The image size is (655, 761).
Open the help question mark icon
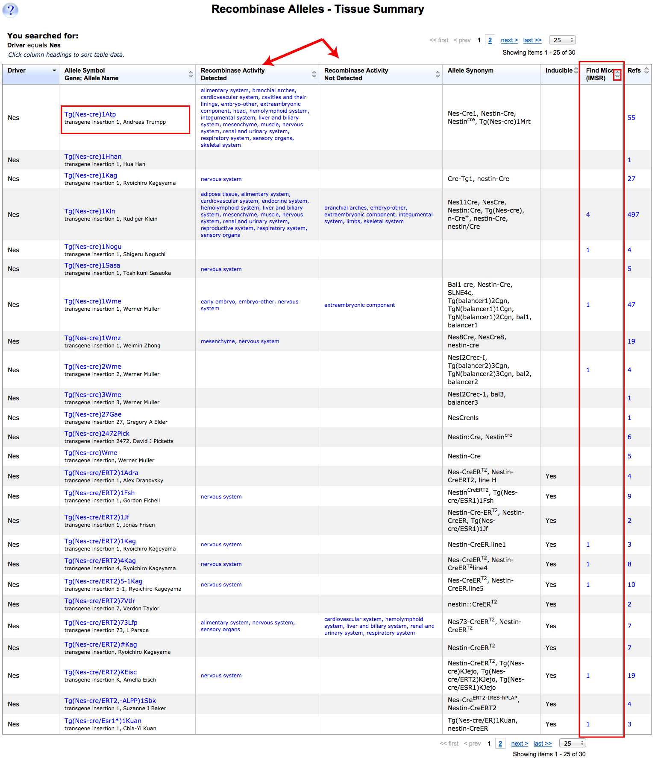(10, 10)
